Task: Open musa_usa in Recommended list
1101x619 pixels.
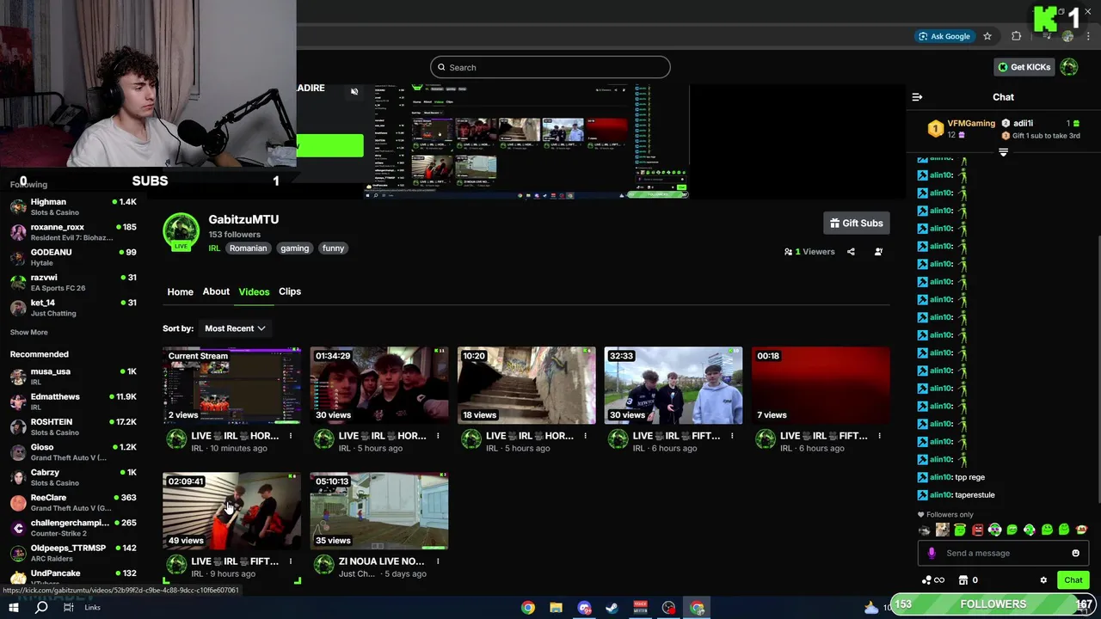Action: (x=73, y=377)
